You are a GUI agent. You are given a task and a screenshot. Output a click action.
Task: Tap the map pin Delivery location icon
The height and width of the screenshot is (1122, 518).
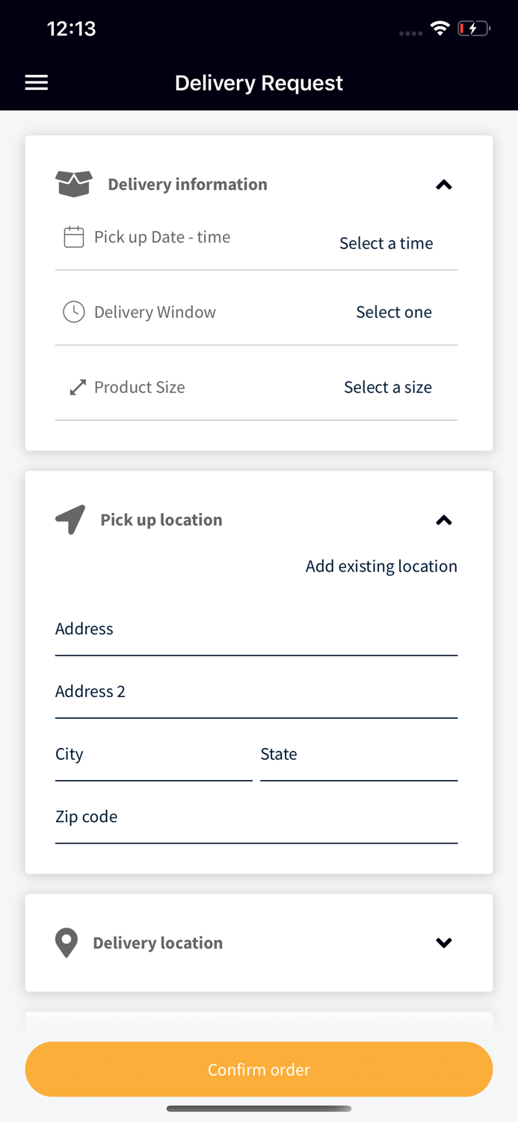coord(67,943)
